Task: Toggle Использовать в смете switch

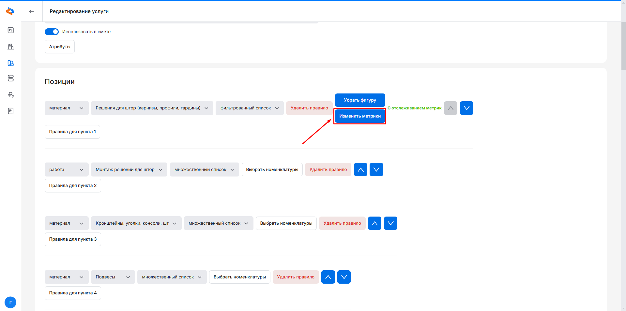Action: pos(52,32)
